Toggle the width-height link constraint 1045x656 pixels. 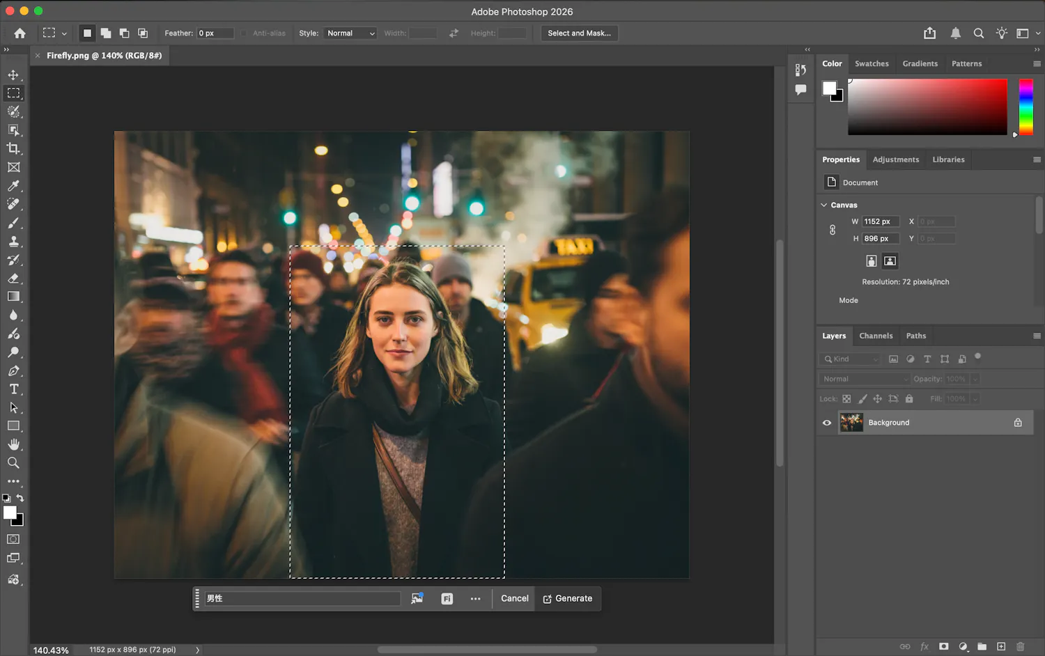tap(833, 230)
